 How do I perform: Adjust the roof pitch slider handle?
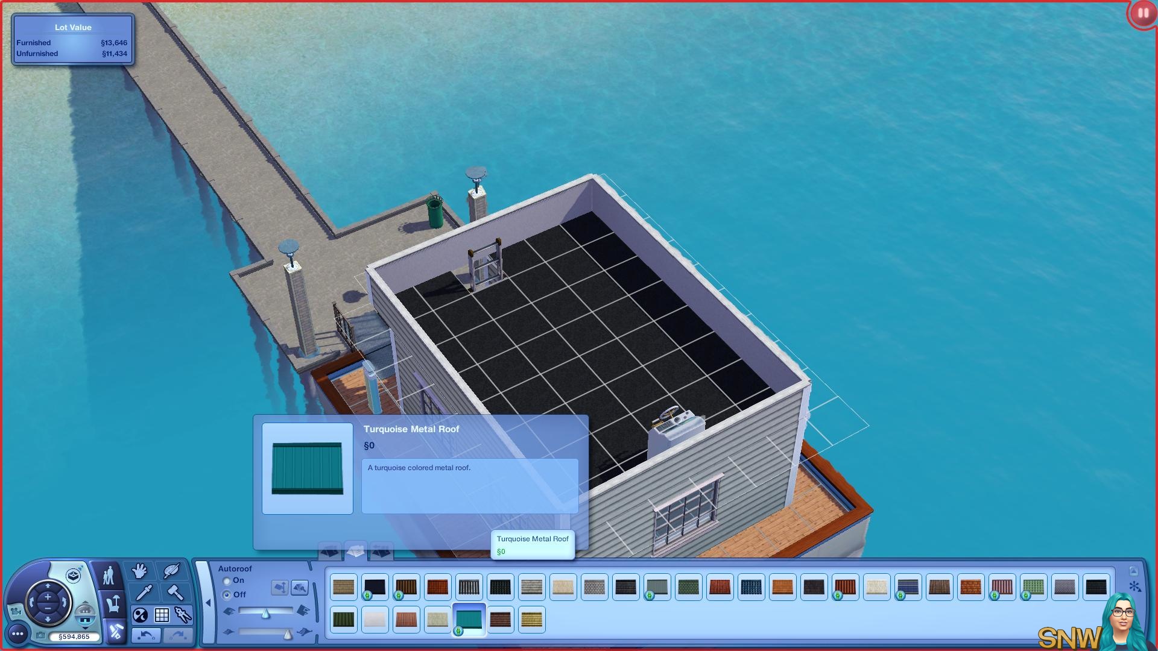(x=265, y=613)
